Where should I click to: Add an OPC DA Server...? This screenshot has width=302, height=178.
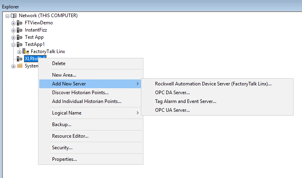coord(217,93)
